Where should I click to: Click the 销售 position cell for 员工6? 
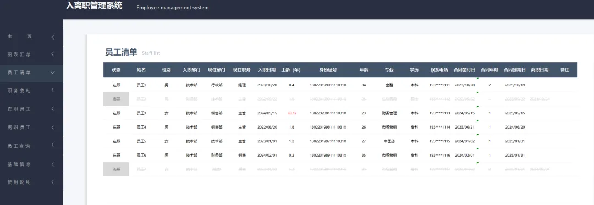242,155
